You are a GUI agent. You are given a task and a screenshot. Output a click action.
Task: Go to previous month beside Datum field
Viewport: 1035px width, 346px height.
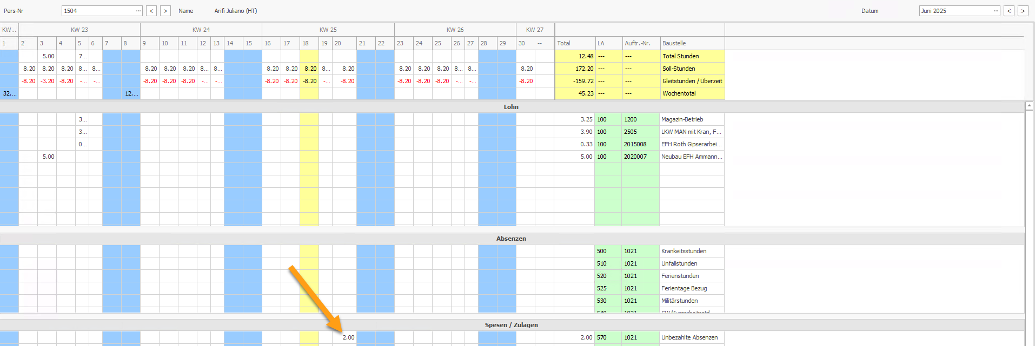tap(1009, 11)
